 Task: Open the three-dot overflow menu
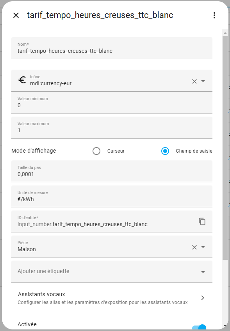click(x=214, y=15)
